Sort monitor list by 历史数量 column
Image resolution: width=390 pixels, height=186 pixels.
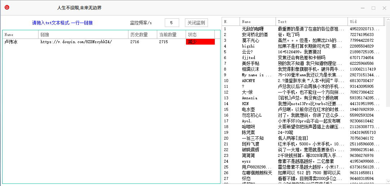(142, 35)
